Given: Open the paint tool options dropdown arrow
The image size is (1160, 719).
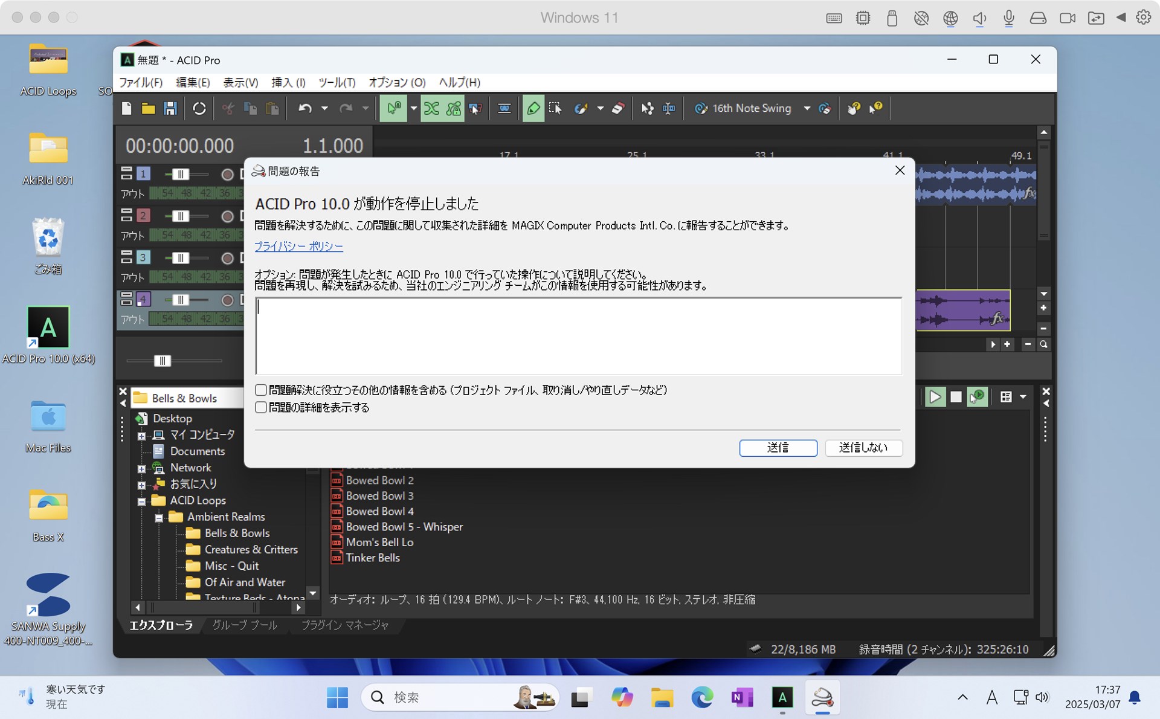Looking at the screenshot, I should [600, 108].
